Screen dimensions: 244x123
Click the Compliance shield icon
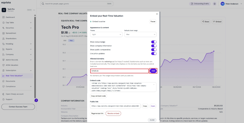(x=3, y=86)
